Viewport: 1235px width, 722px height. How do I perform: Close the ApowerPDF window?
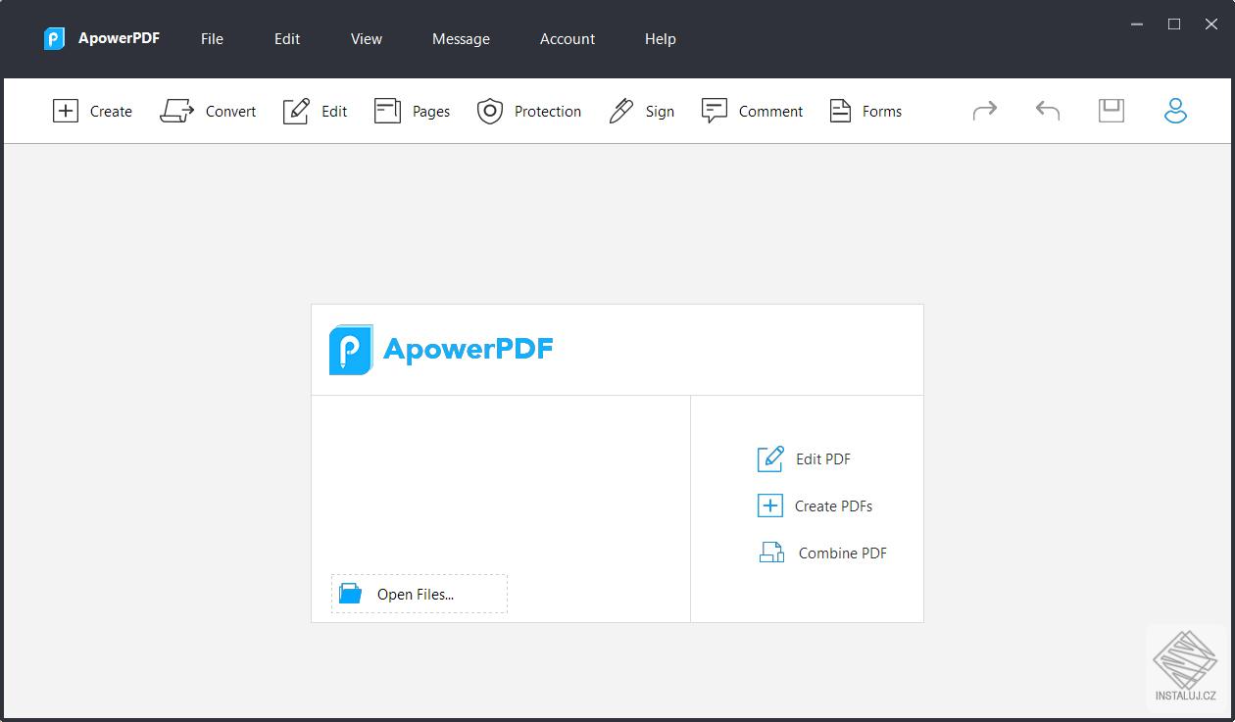pyautogui.click(x=1211, y=24)
